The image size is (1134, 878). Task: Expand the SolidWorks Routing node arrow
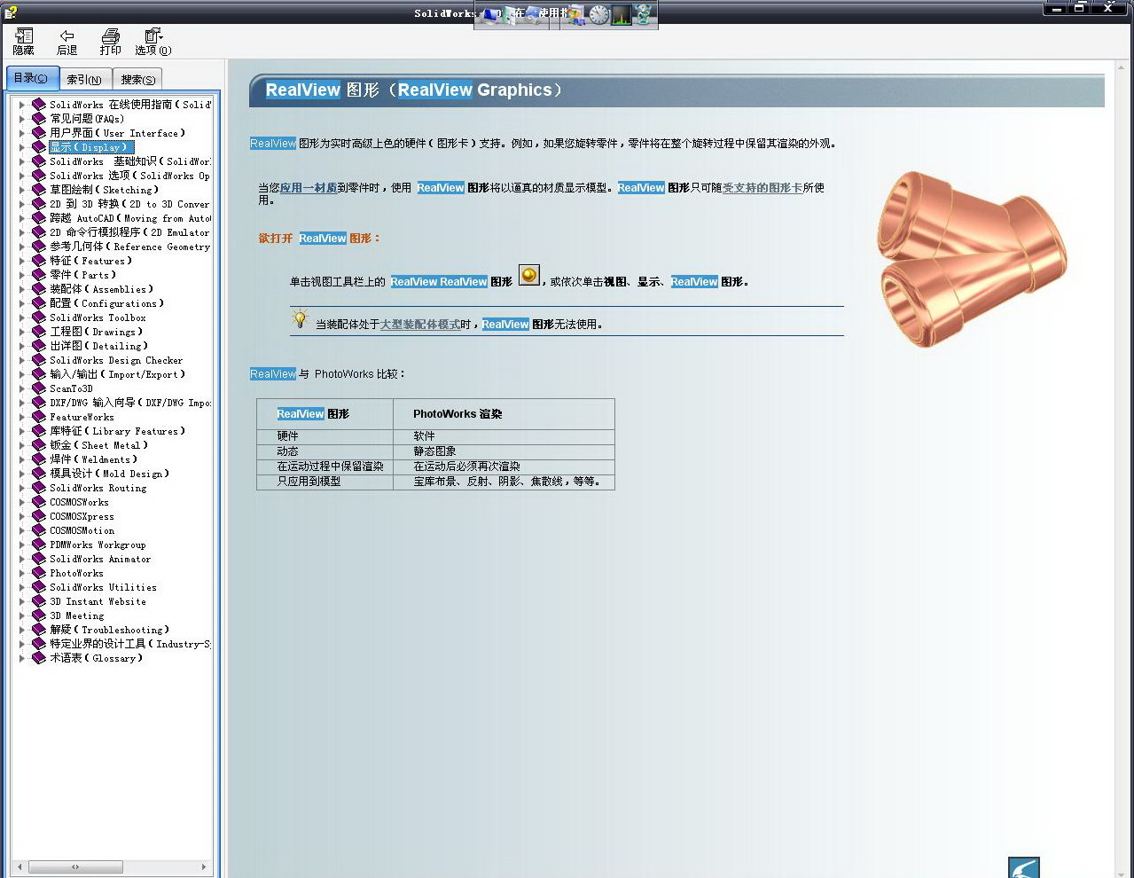[x=22, y=488]
